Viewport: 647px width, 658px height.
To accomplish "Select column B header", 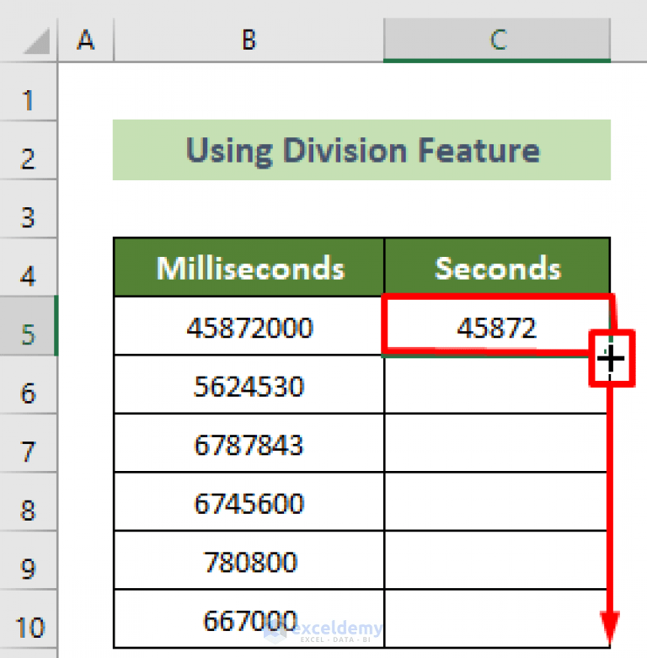I will 249,40.
